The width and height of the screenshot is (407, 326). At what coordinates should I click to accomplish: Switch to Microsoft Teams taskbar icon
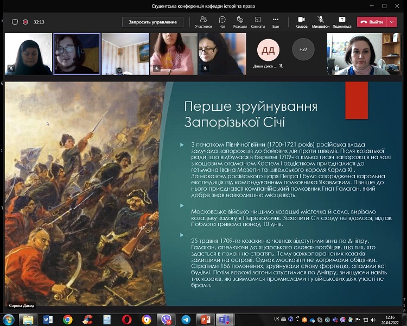[225, 319]
